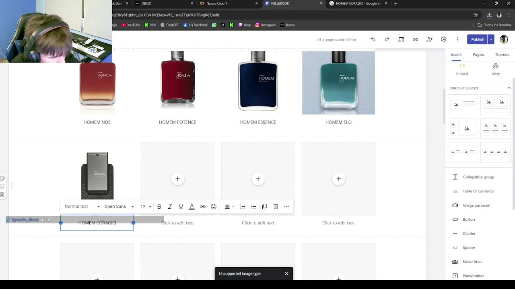Apply bulleted list formatting
Viewport: 515px width, 289px height.
coord(253,206)
